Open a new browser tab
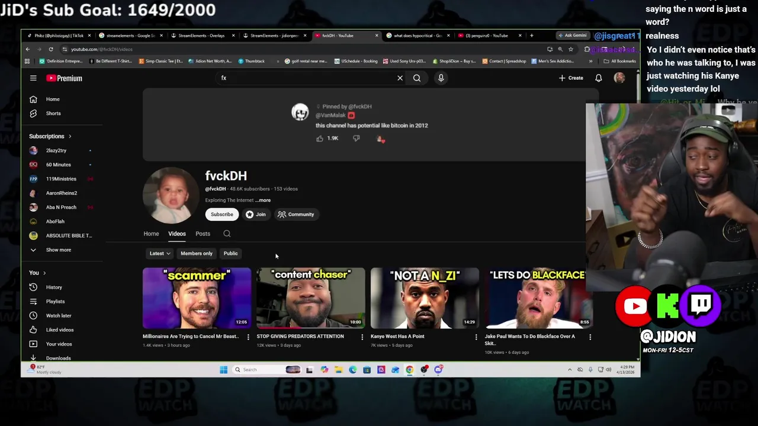This screenshot has width=758, height=426. (531, 35)
